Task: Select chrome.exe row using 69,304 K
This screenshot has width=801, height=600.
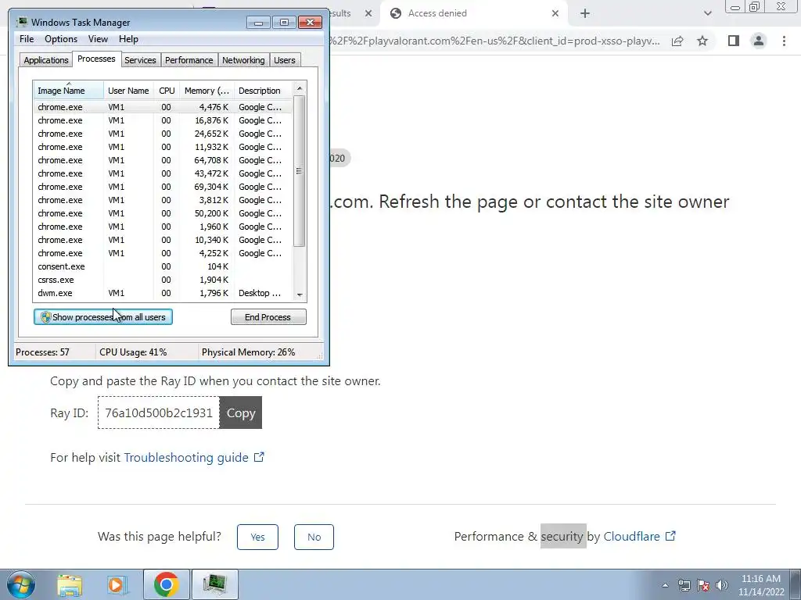Action: 163,187
